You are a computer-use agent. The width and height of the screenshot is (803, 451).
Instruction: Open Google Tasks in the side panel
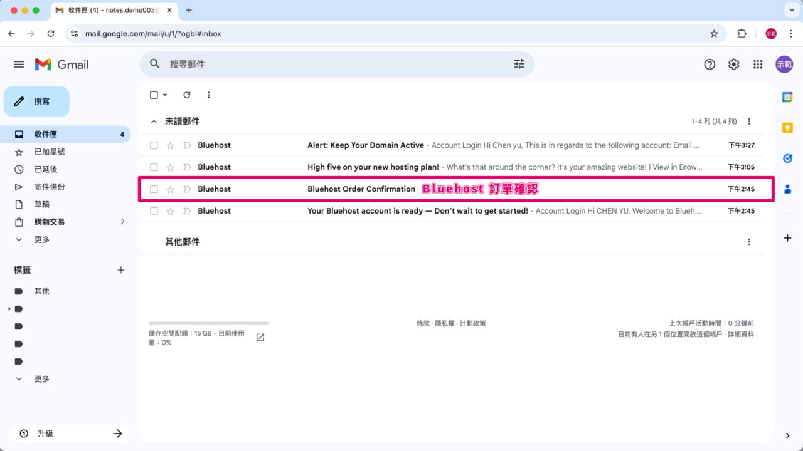click(x=787, y=158)
